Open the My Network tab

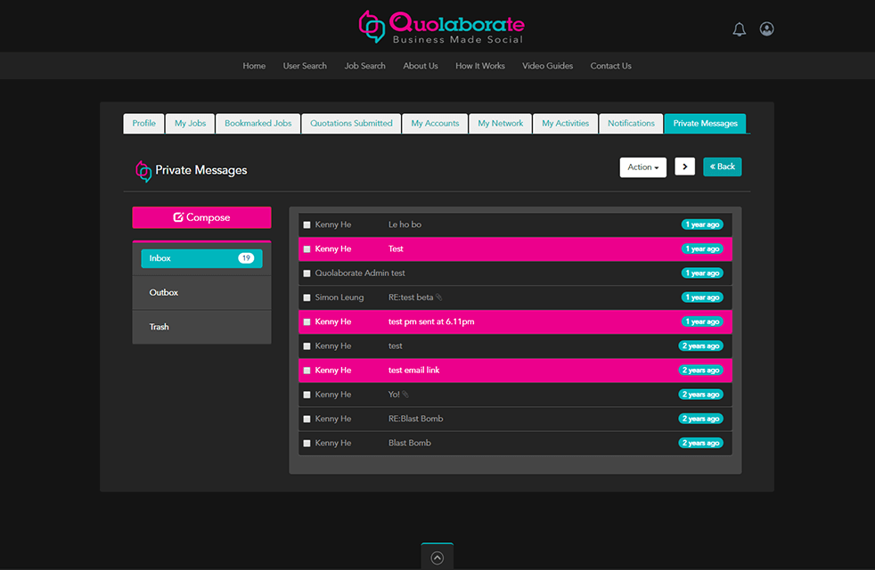click(x=500, y=124)
